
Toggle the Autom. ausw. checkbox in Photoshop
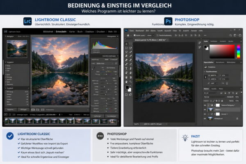(134, 36)
